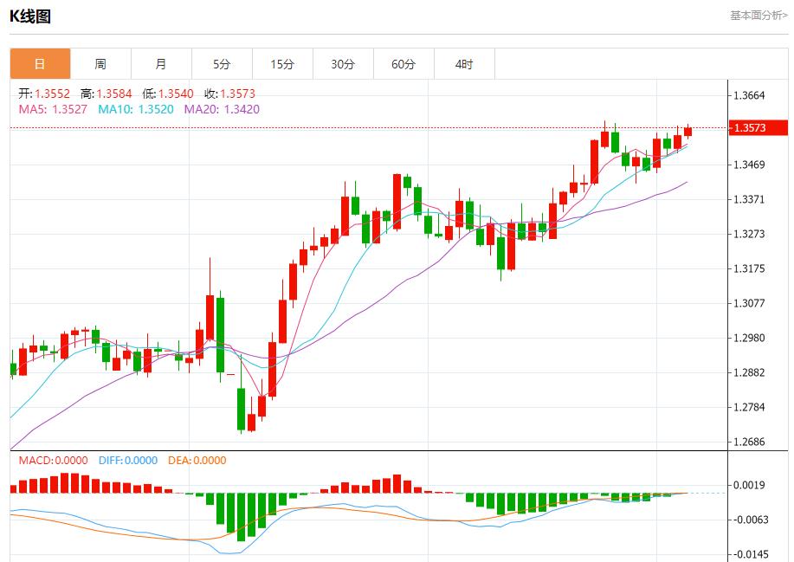This screenshot has height=562, width=794.
Task: Switch to the 周 weekly tab
Action: point(100,64)
